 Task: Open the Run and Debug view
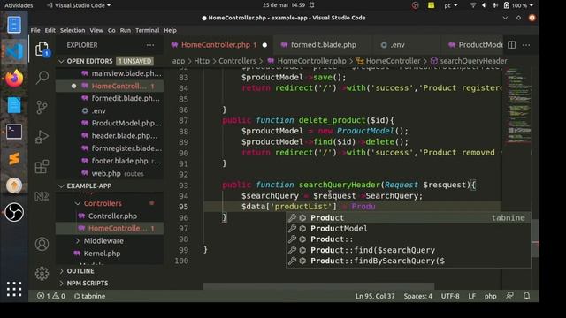click(x=42, y=137)
